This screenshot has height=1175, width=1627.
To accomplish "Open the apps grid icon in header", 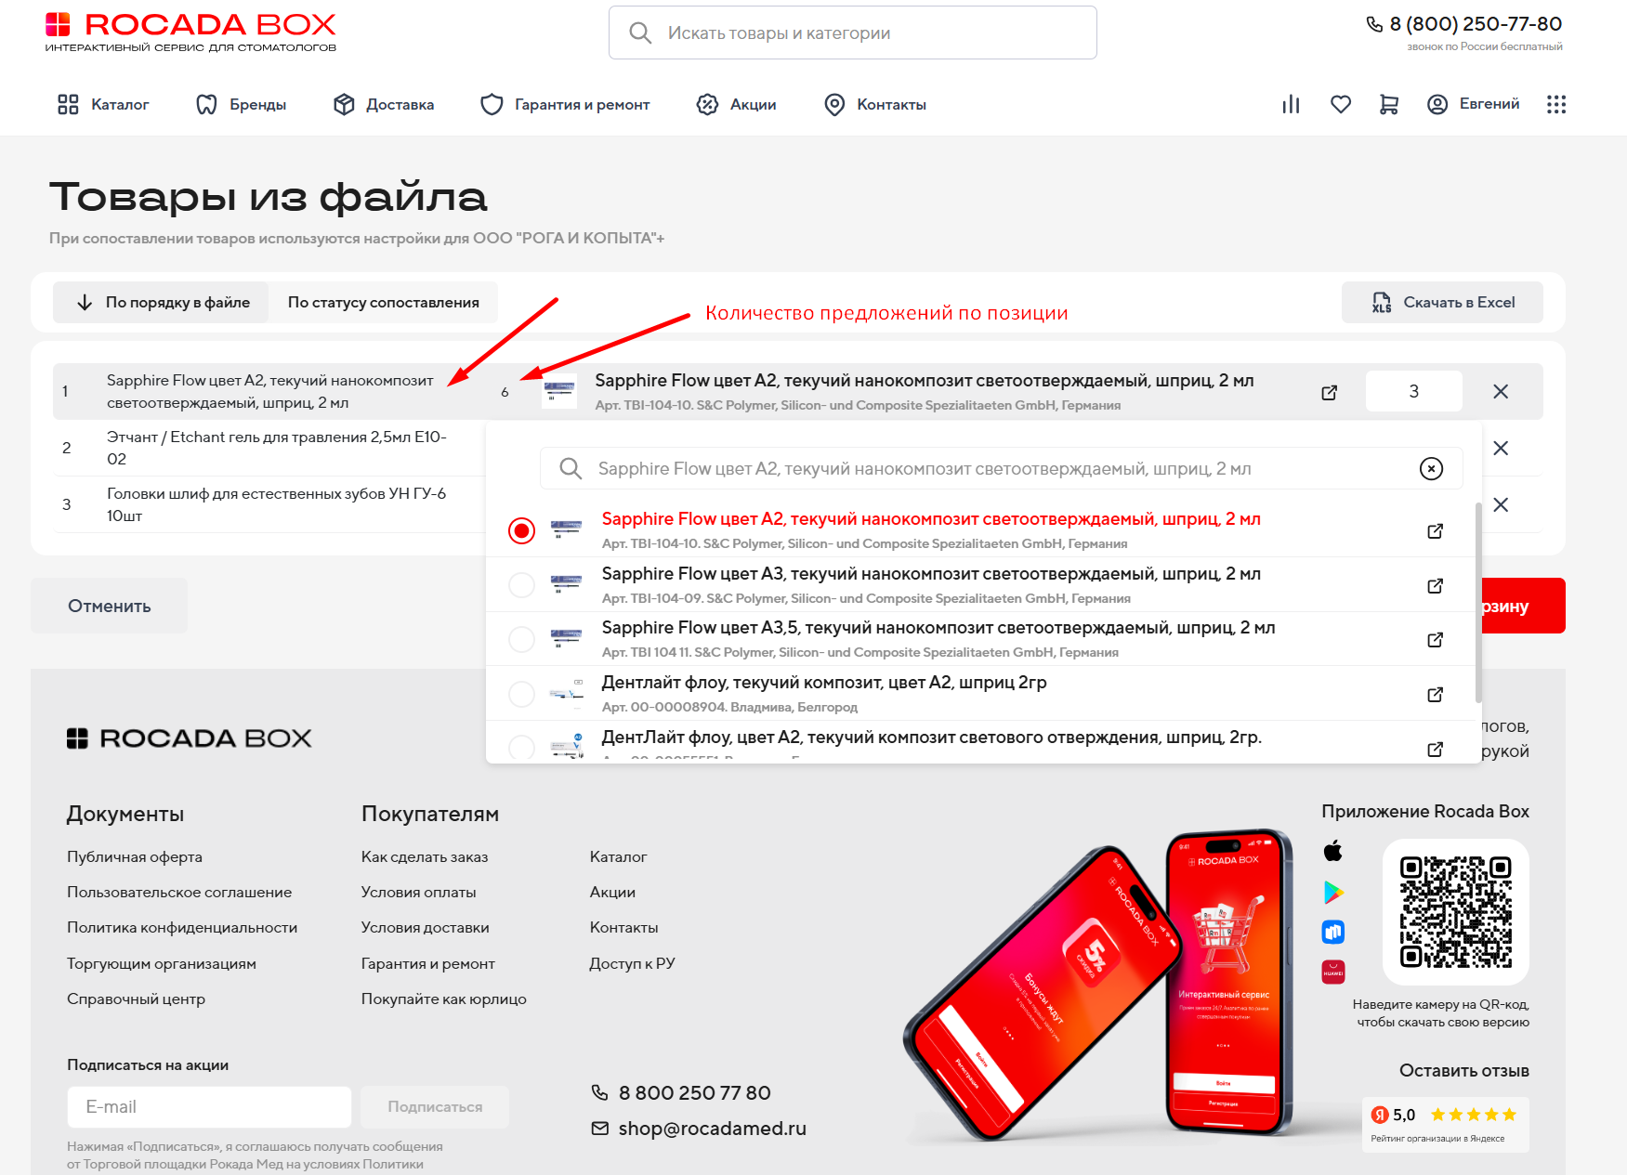I will pos(1556,105).
